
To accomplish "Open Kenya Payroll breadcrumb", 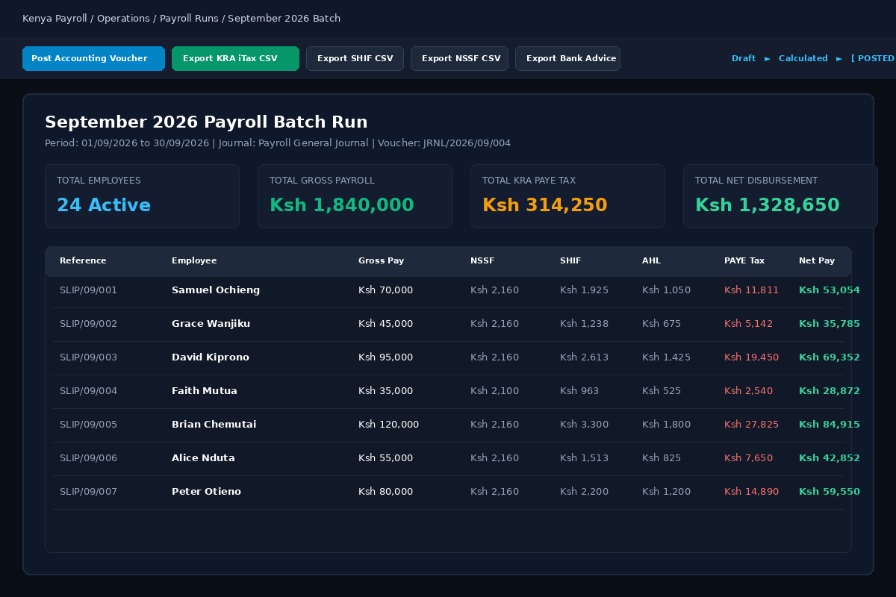I will 55,18.
